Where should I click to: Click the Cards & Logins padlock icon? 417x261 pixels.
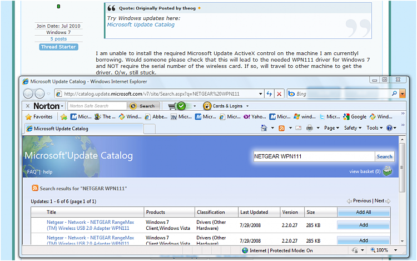click(x=207, y=106)
